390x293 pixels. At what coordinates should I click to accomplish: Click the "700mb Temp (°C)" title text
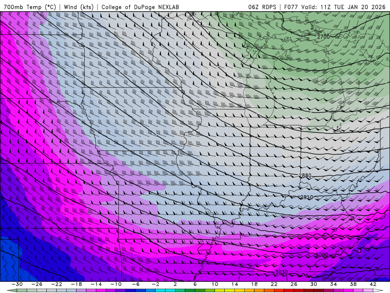30,7
